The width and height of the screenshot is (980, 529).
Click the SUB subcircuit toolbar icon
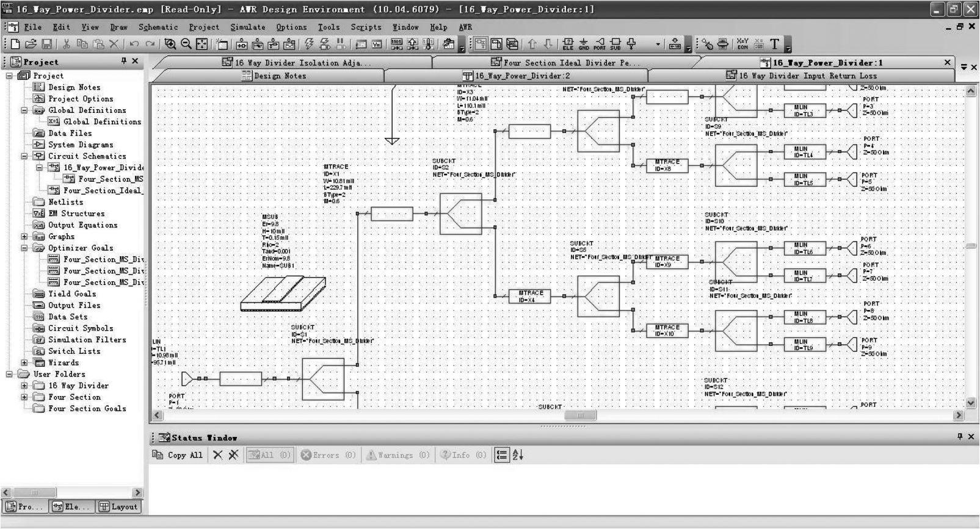point(615,44)
